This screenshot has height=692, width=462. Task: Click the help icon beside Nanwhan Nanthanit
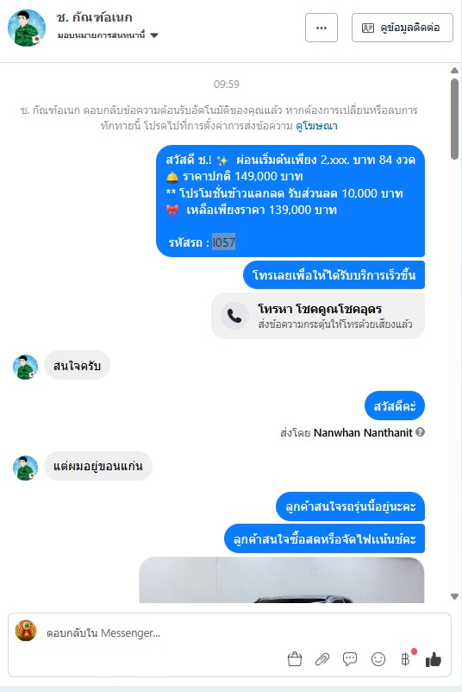pyautogui.click(x=421, y=432)
